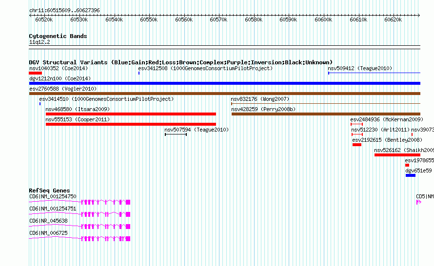This screenshot has height=266, width=434.
Task: Click the nsv468580 (Itsara2009) red bar
Action: point(131,114)
